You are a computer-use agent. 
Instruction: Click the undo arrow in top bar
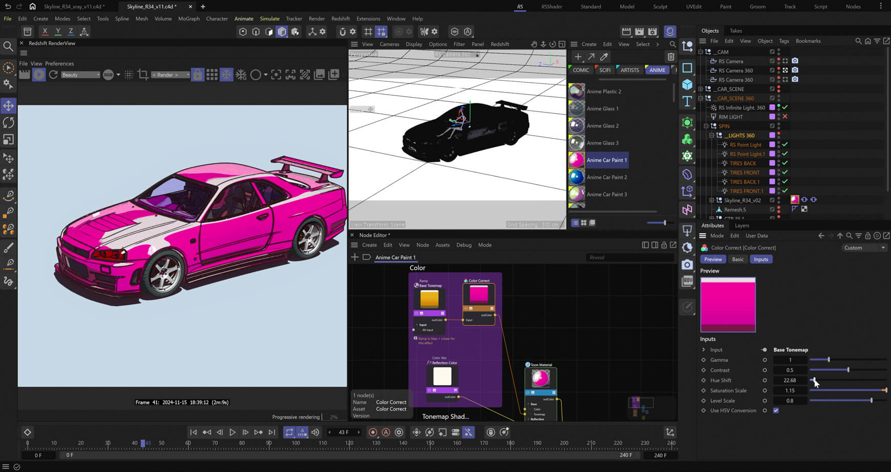click(x=8, y=7)
